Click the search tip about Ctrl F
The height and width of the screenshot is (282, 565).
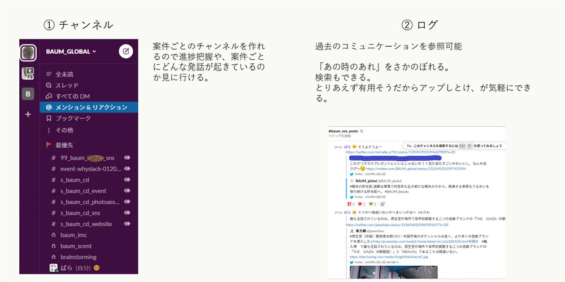click(x=455, y=146)
